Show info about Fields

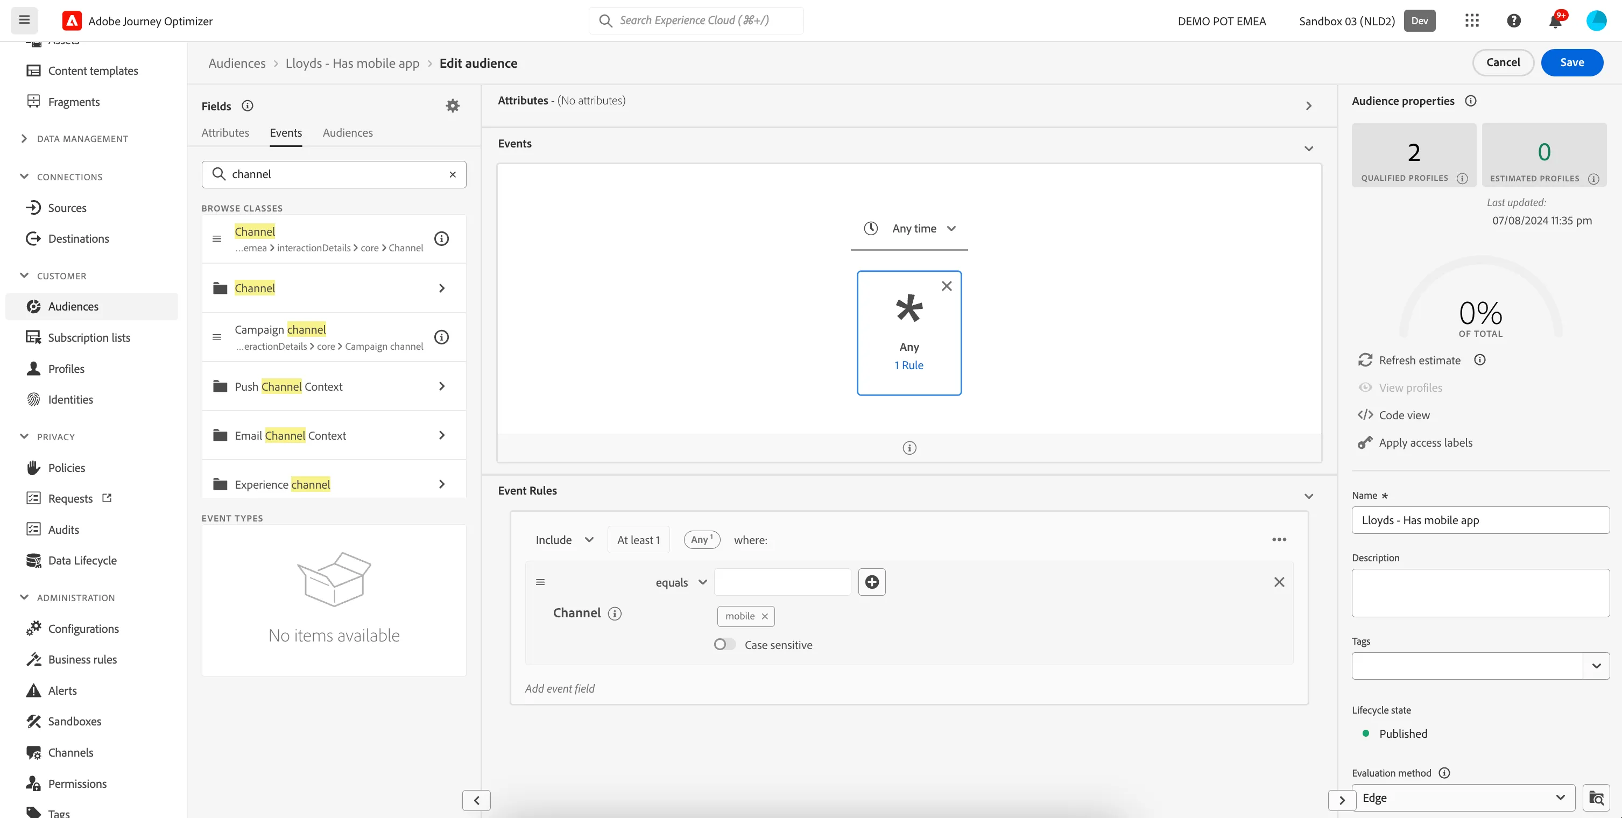[248, 106]
